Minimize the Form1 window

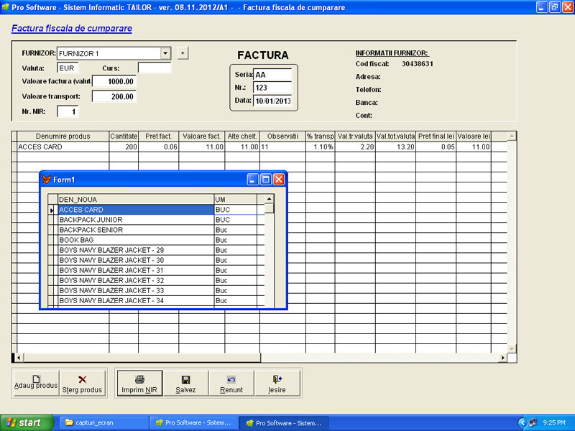tap(253, 180)
